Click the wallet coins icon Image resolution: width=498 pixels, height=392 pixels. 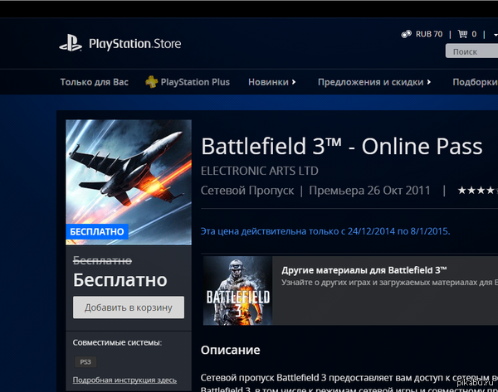tap(406, 35)
